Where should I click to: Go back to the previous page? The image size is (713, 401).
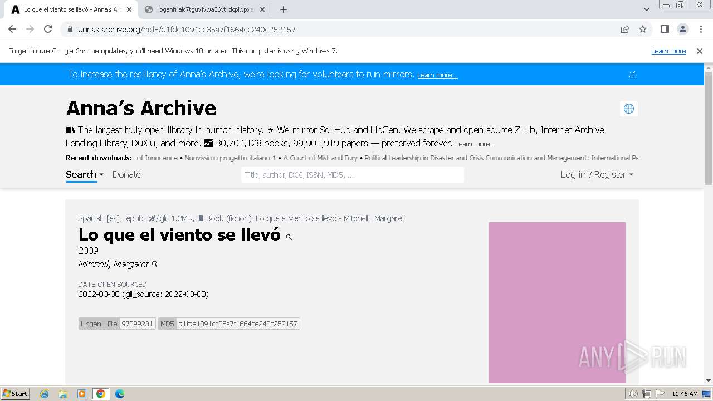point(12,29)
